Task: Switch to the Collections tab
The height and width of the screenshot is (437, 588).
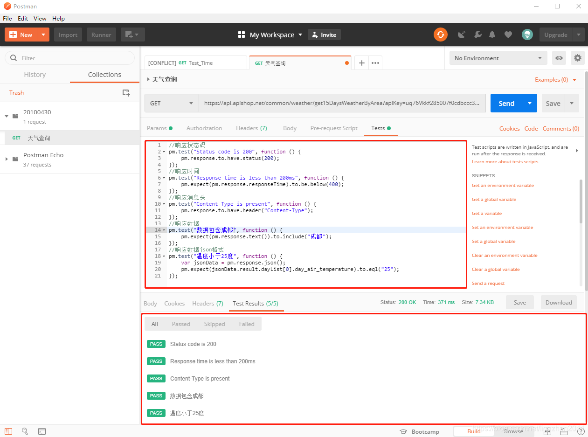Action: coord(104,75)
